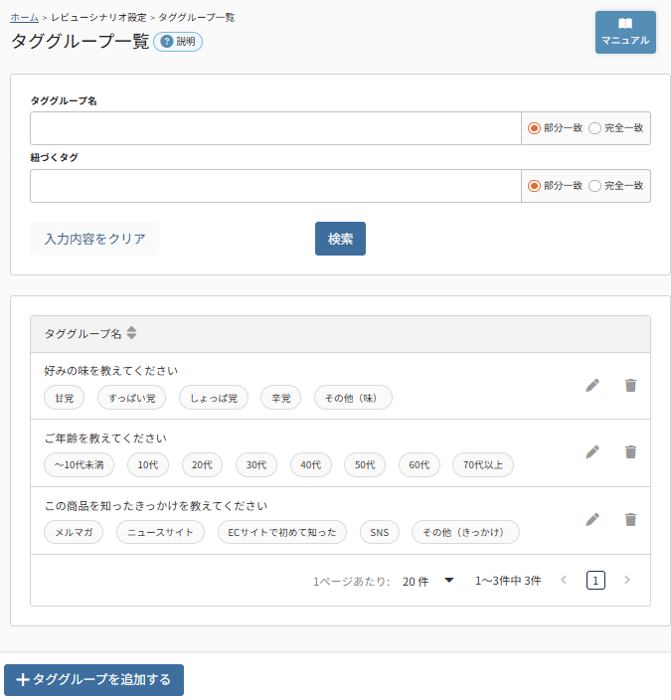This screenshot has height=700, width=671.
Task: Click the 30代 tag
Action: pyautogui.click(x=256, y=464)
